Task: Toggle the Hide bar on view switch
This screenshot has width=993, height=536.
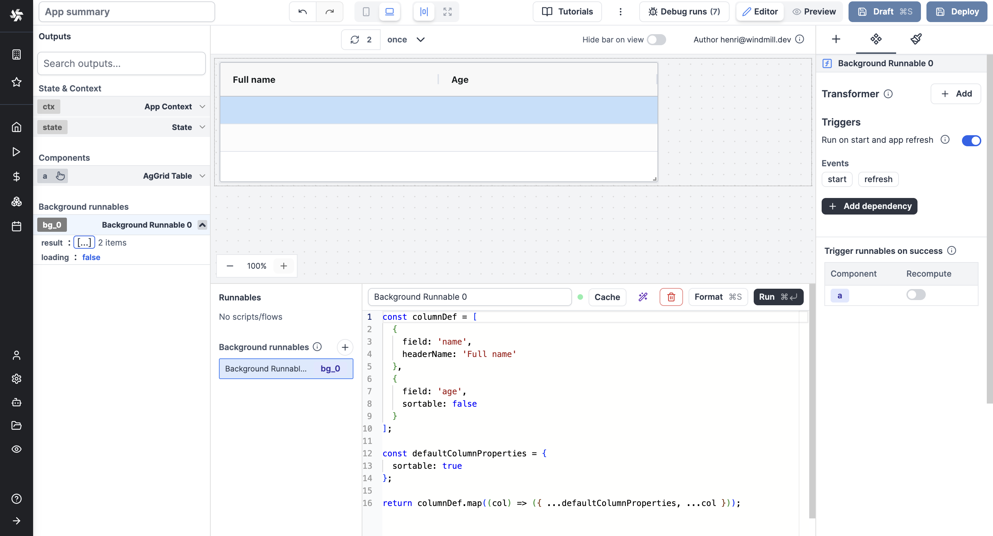Action: (x=656, y=39)
